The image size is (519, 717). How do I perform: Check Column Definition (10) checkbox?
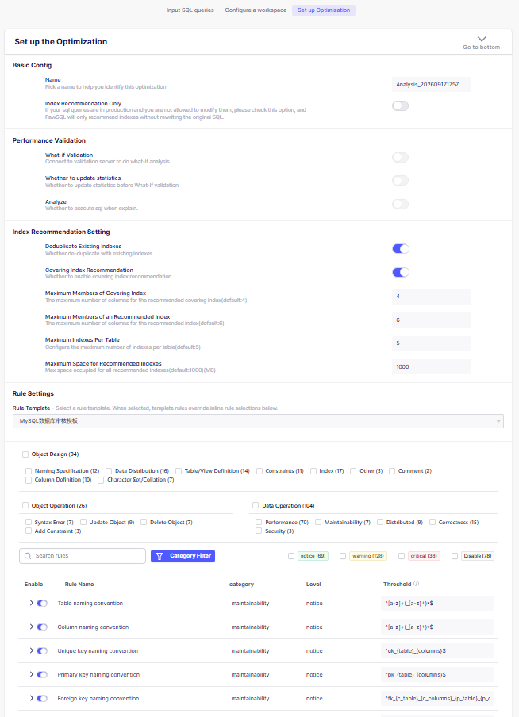tap(29, 480)
